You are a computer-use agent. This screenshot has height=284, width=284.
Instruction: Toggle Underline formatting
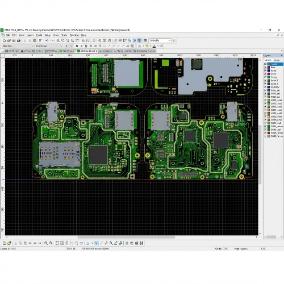click(86, 46)
